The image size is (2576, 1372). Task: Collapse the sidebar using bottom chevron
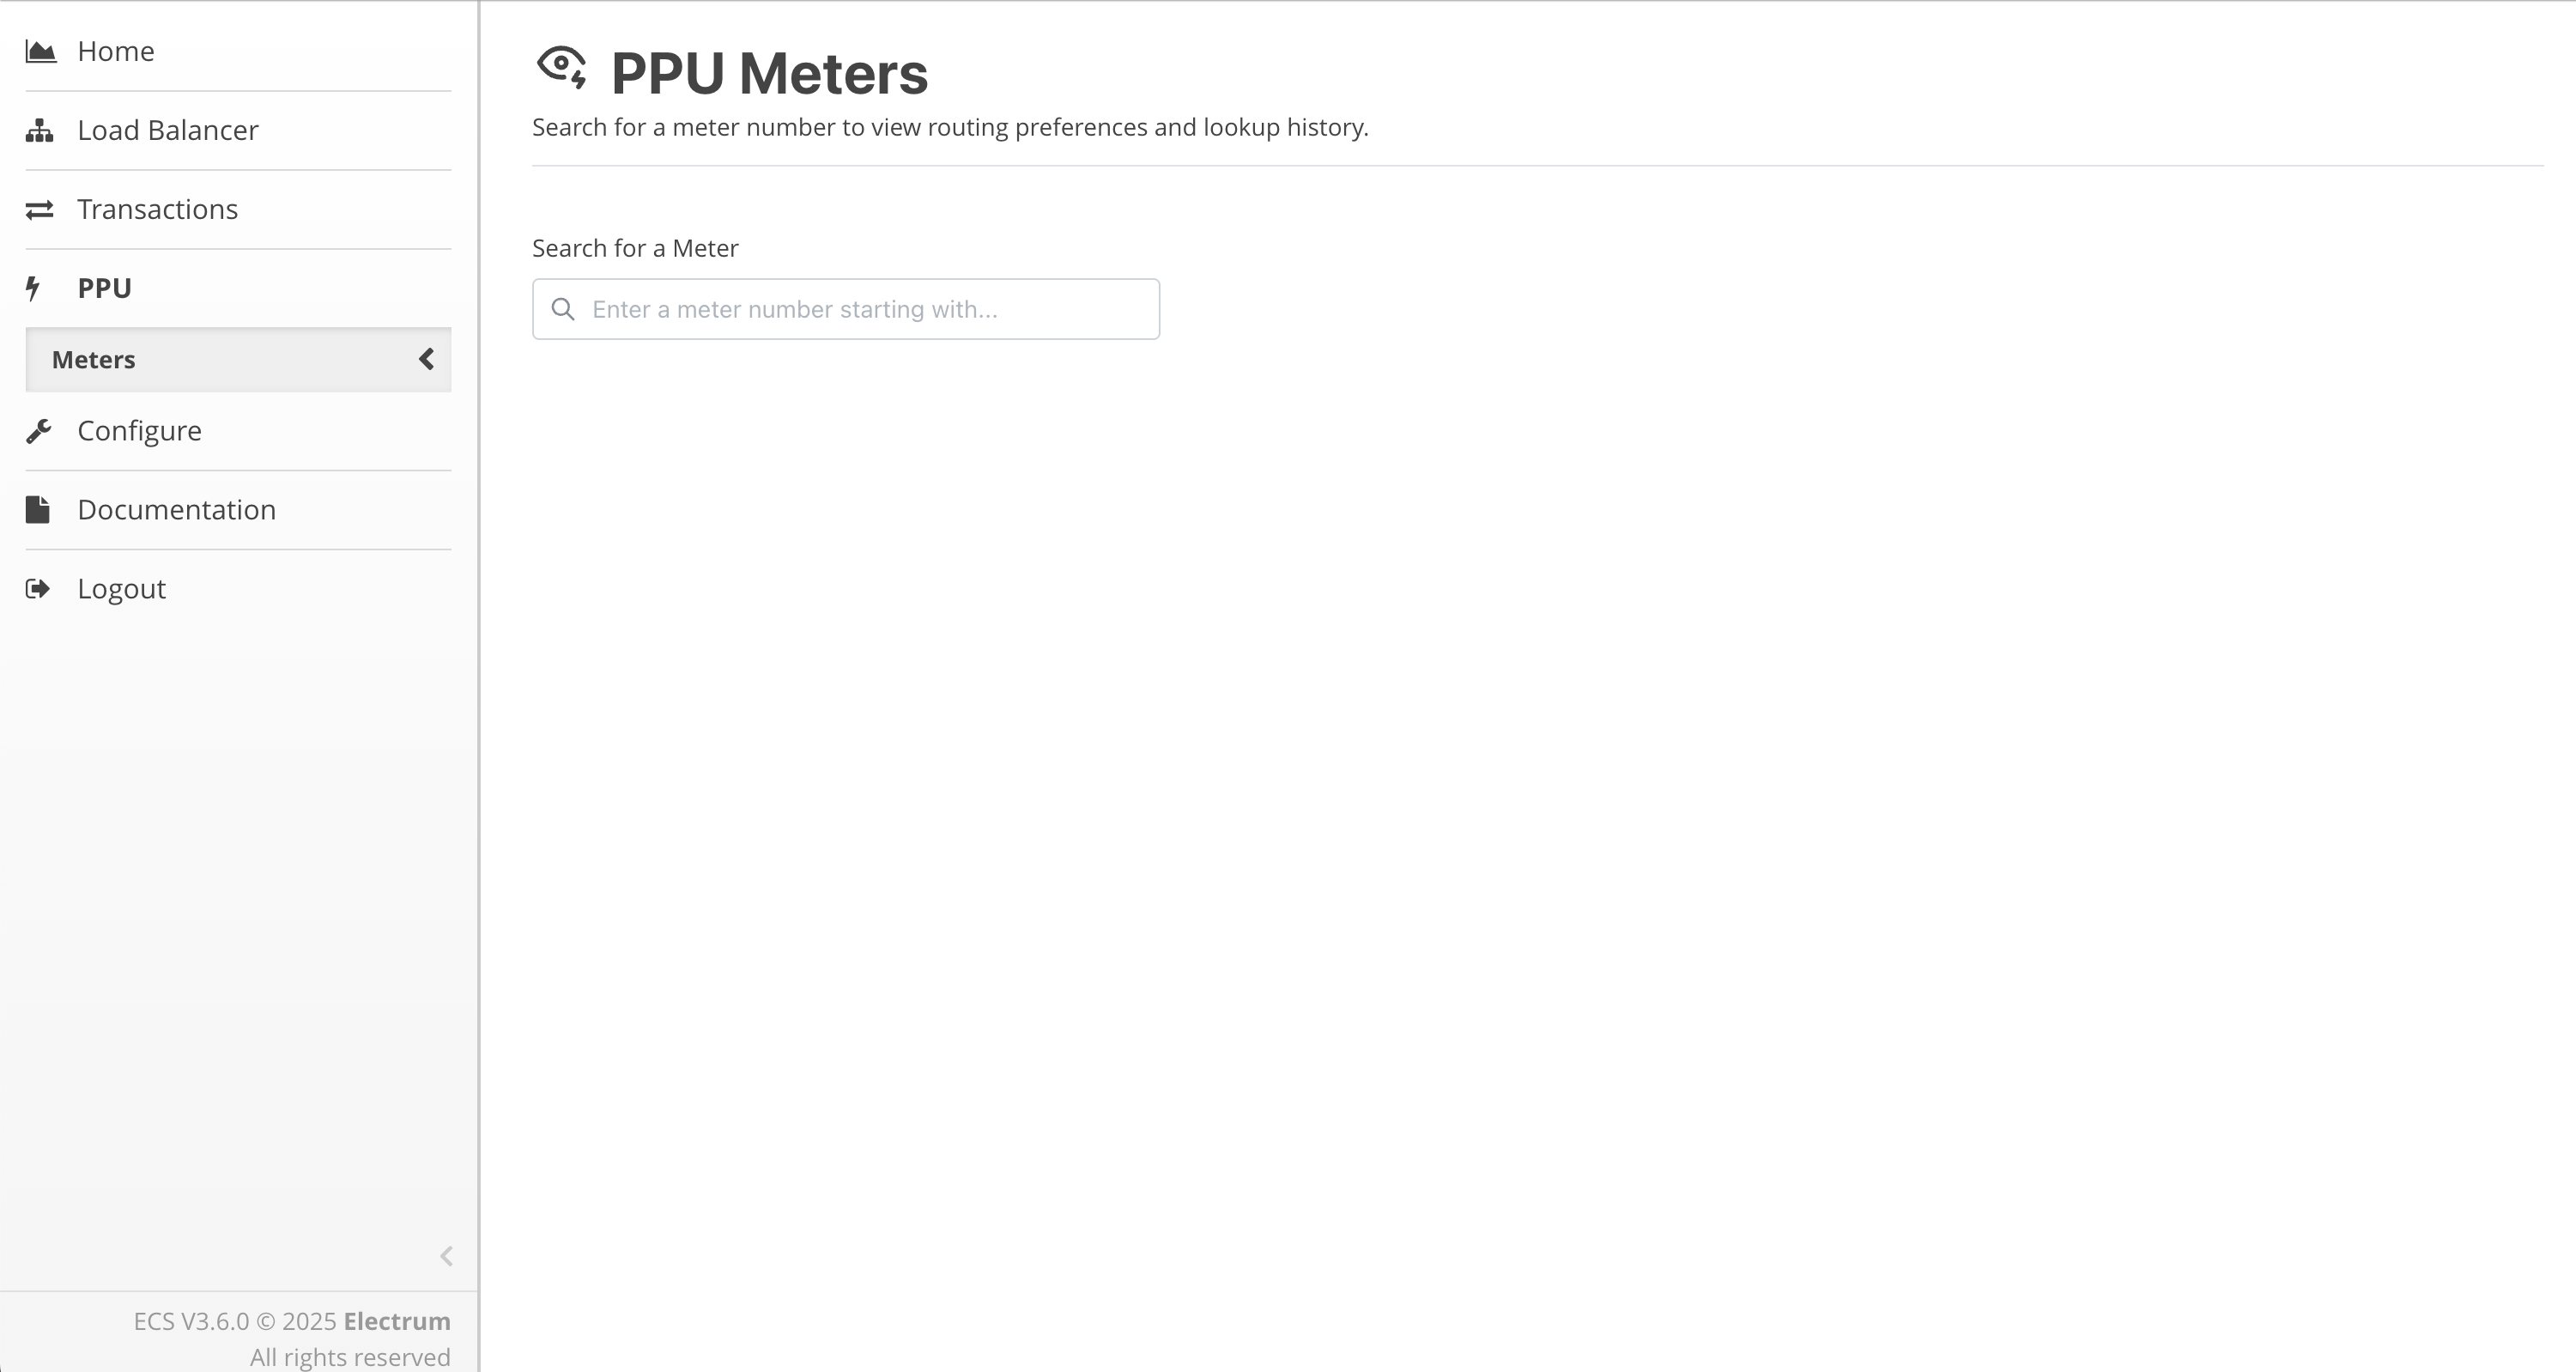(x=446, y=1256)
